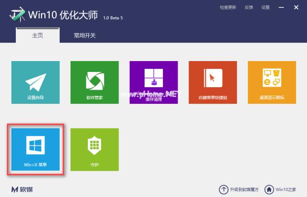Image resolution: width=307 pixels, height=197 pixels.
Task: Open 设置 from the title bar
Action: pos(266,7)
